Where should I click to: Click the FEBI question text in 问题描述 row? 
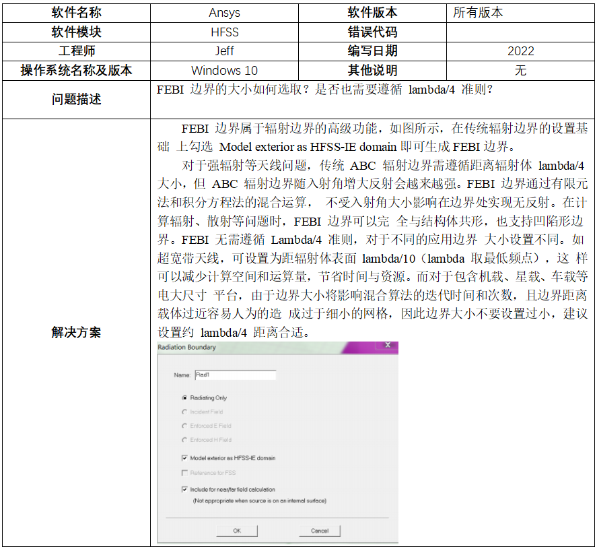pyautogui.click(x=324, y=90)
